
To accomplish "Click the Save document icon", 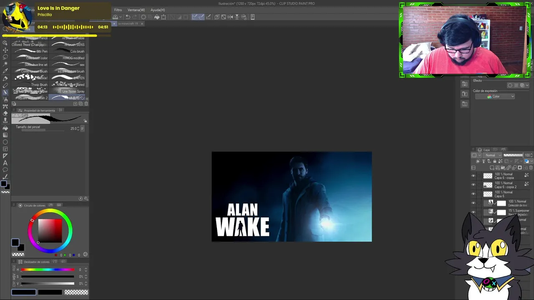I will pos(116,17).
